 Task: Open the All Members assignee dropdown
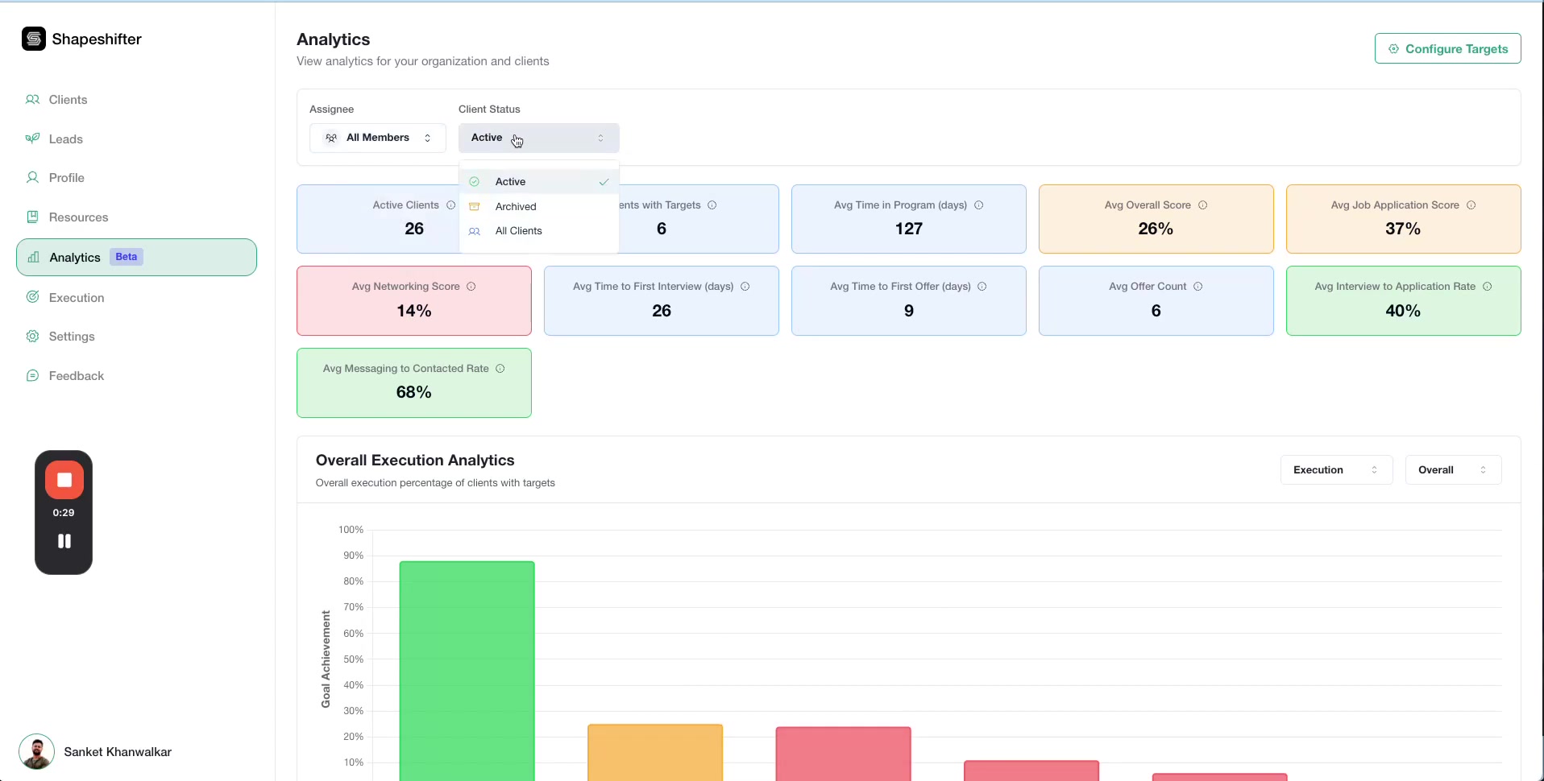pos(377,137)
